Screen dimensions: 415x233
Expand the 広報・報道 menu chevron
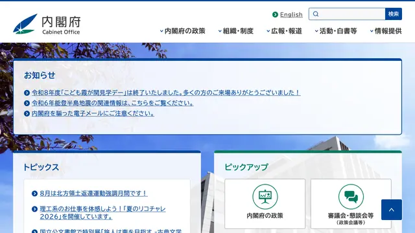point(268,31)
